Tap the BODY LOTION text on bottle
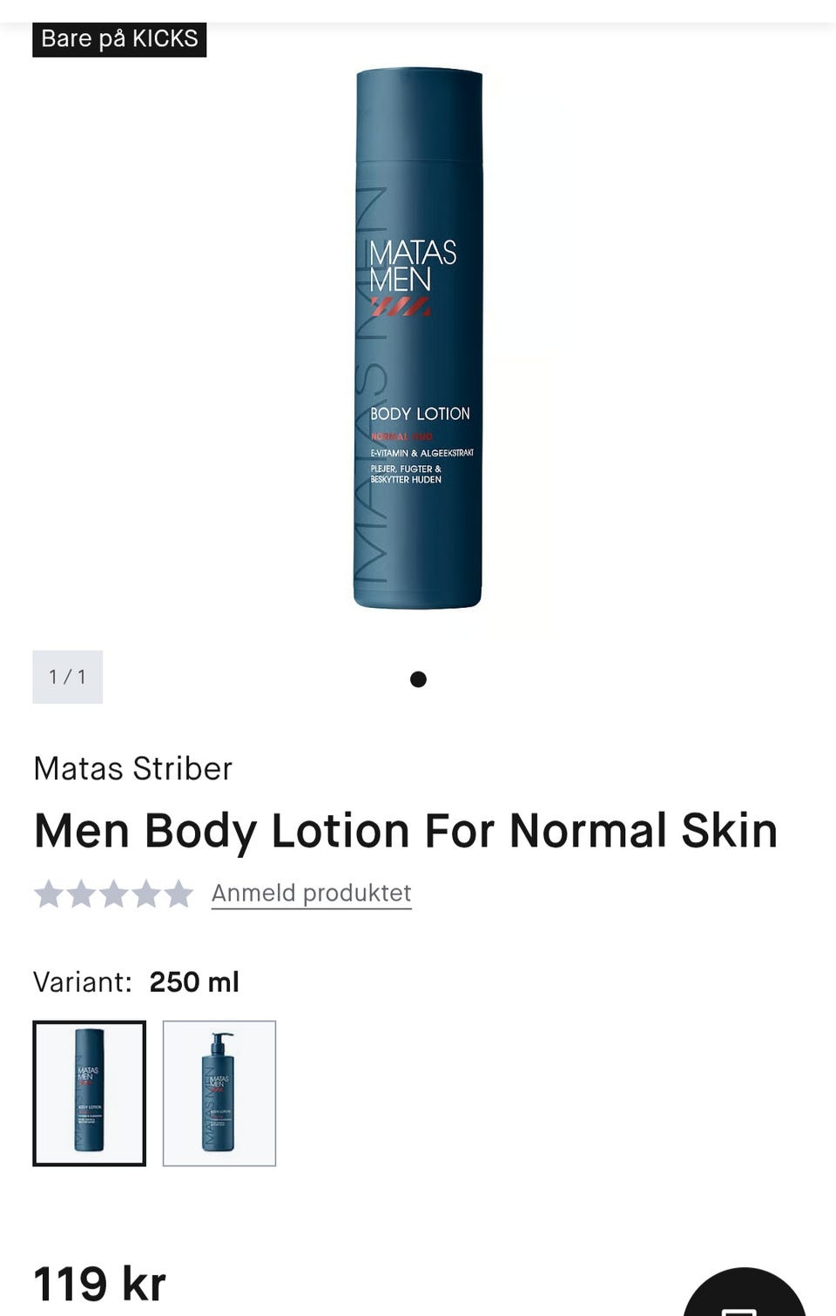 [x=420, y=414]
